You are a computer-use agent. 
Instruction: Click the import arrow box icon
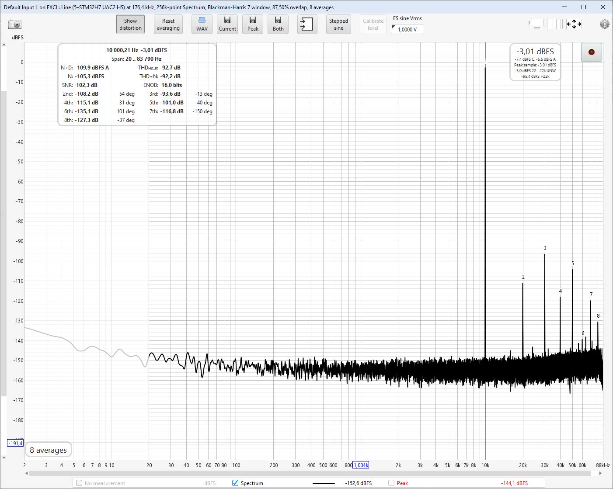[307, 24]
